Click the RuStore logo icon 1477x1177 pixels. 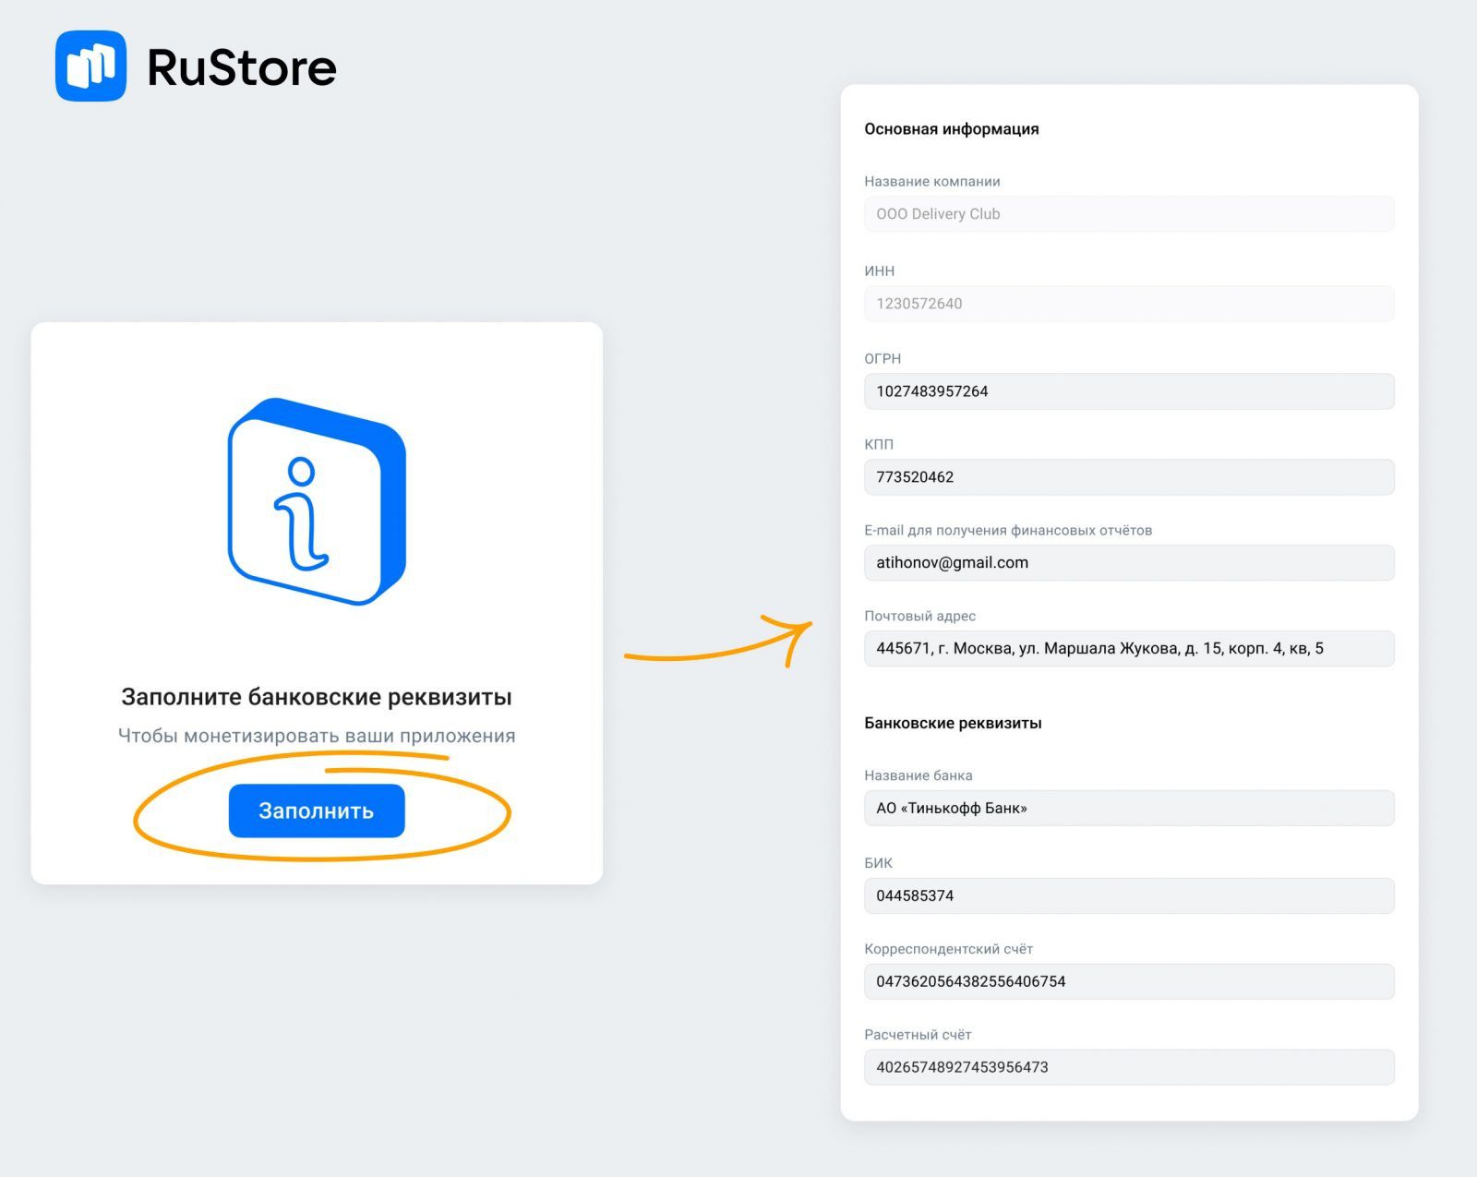[x=90, y=66]
